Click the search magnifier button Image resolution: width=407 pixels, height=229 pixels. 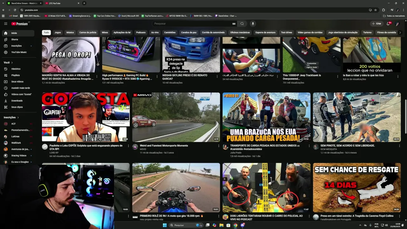(242, 24)
